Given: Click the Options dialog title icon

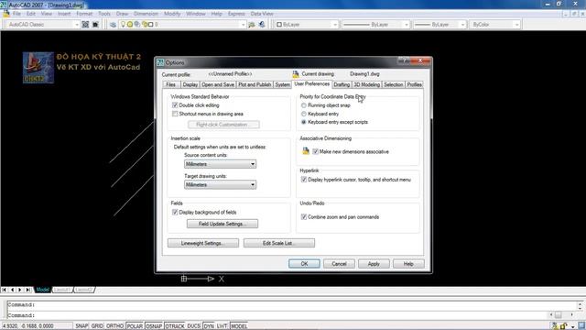Looking at the screenshot, I should (x=160, y=62).
